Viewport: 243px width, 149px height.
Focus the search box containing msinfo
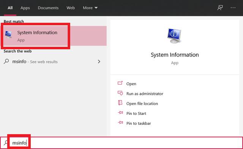tap(121, 143)
